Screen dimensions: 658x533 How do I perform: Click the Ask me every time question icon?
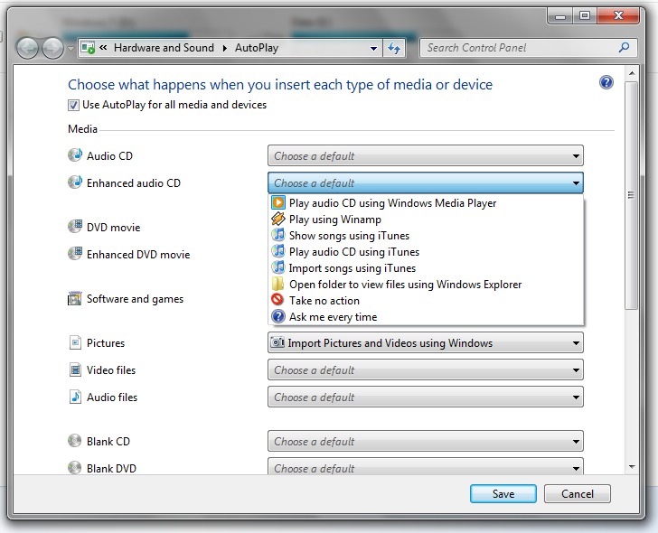coord(277,316)
